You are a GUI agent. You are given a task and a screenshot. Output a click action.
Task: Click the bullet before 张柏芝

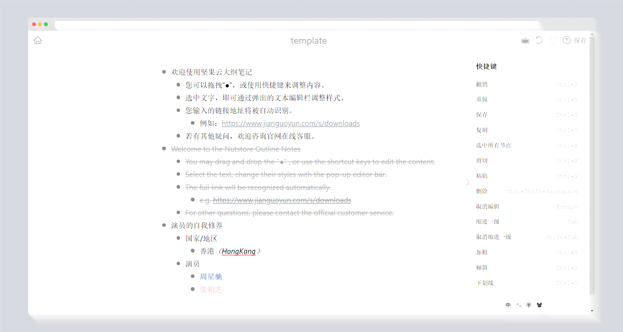click(x=192, y=289)
